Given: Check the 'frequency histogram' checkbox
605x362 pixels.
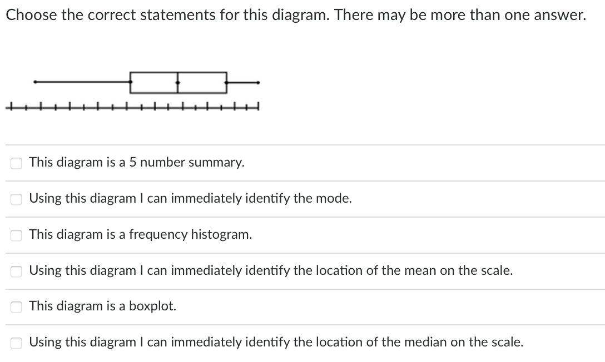Looking at the screenshot, I should pos(16,235).
